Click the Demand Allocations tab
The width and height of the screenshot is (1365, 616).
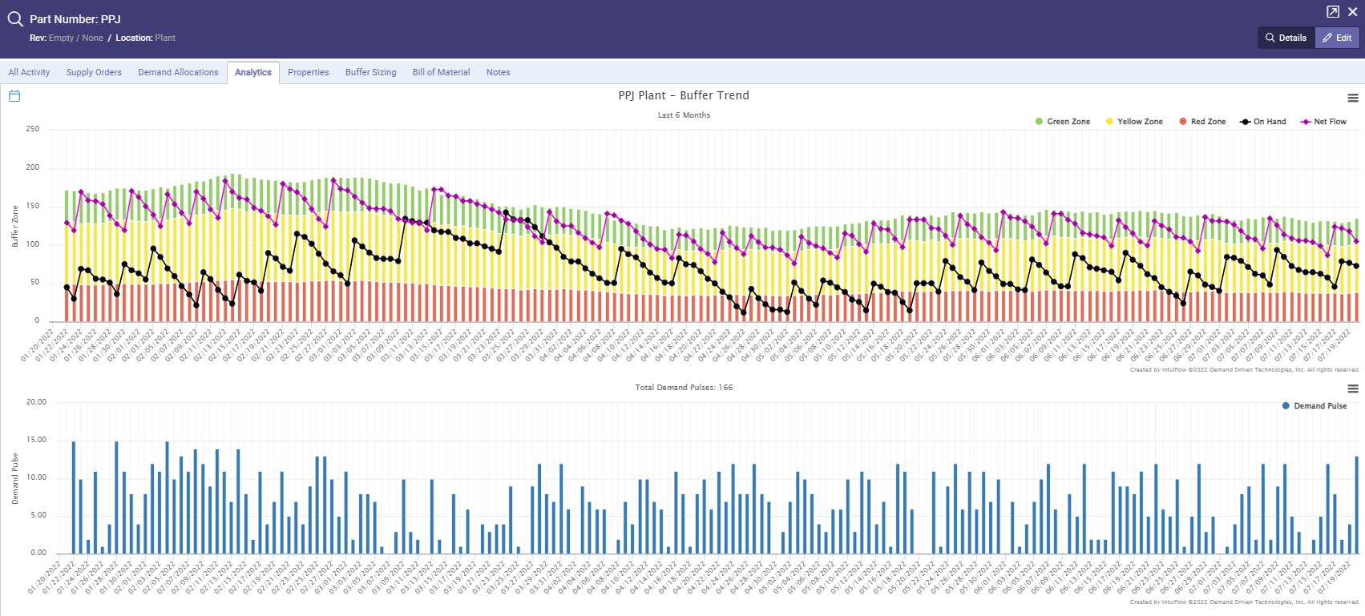178,72
